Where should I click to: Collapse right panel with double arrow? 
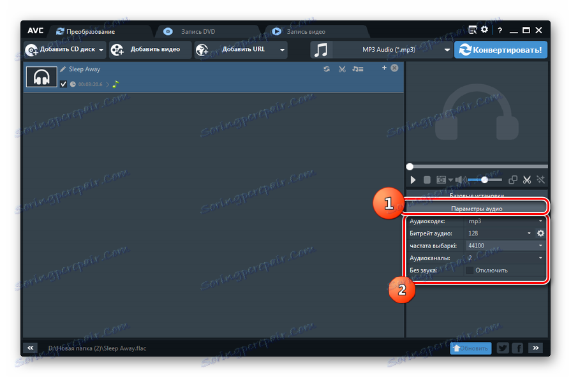point(536,348)
